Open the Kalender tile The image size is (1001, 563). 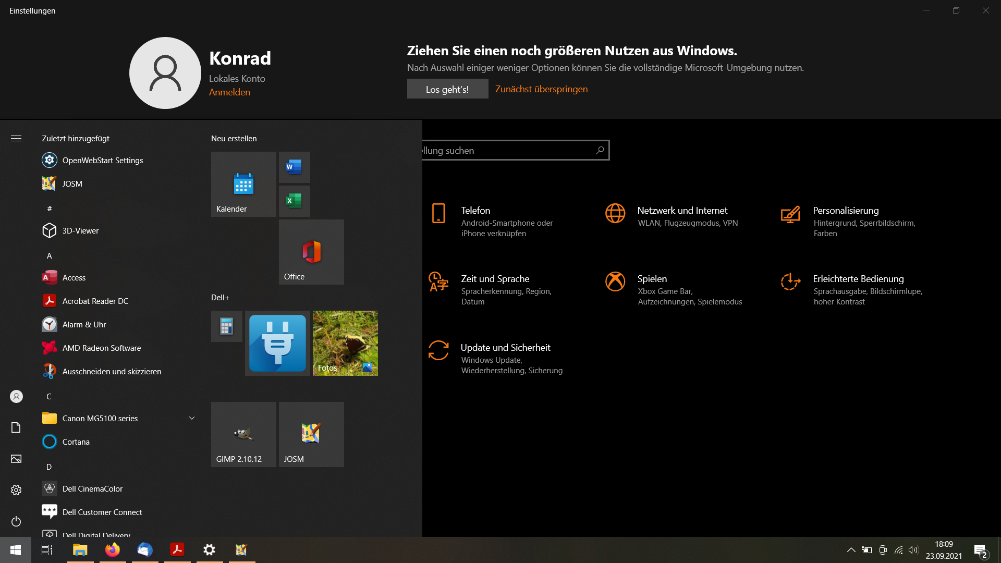click(x=243, y=184)
